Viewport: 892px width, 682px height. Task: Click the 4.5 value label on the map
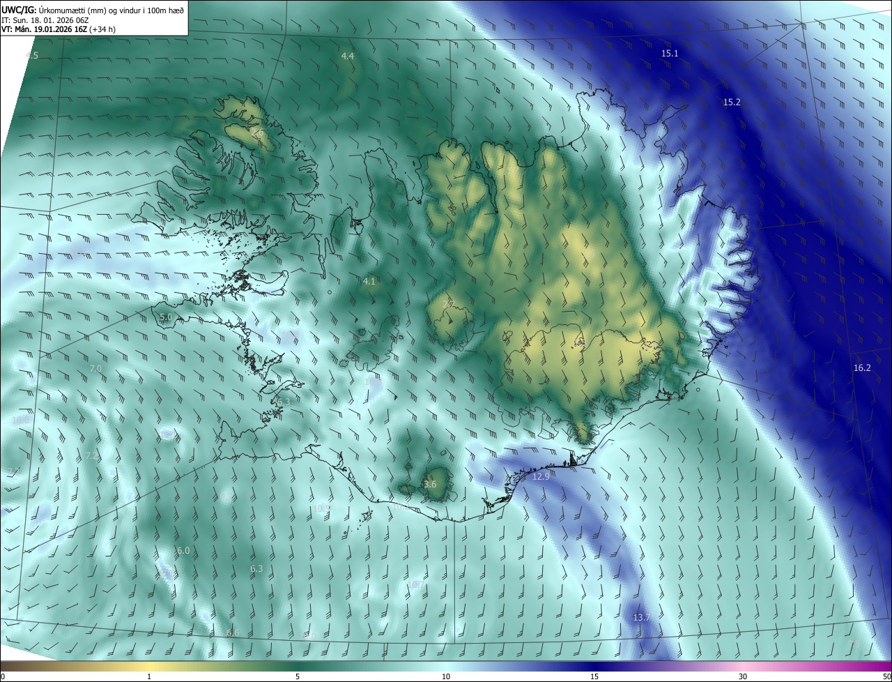click(x=31, y=55)
